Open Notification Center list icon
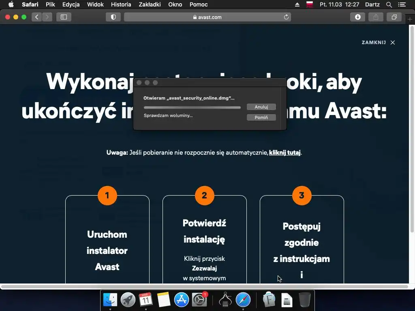 402,4
